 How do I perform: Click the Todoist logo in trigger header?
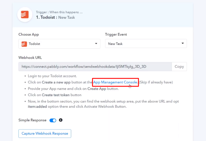pyautogui.click(x=25, y=14)
